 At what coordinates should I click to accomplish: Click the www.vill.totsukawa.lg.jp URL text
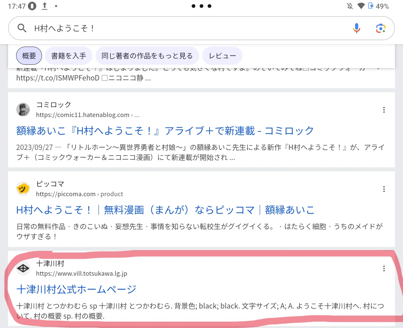click(x=82, y=273)
